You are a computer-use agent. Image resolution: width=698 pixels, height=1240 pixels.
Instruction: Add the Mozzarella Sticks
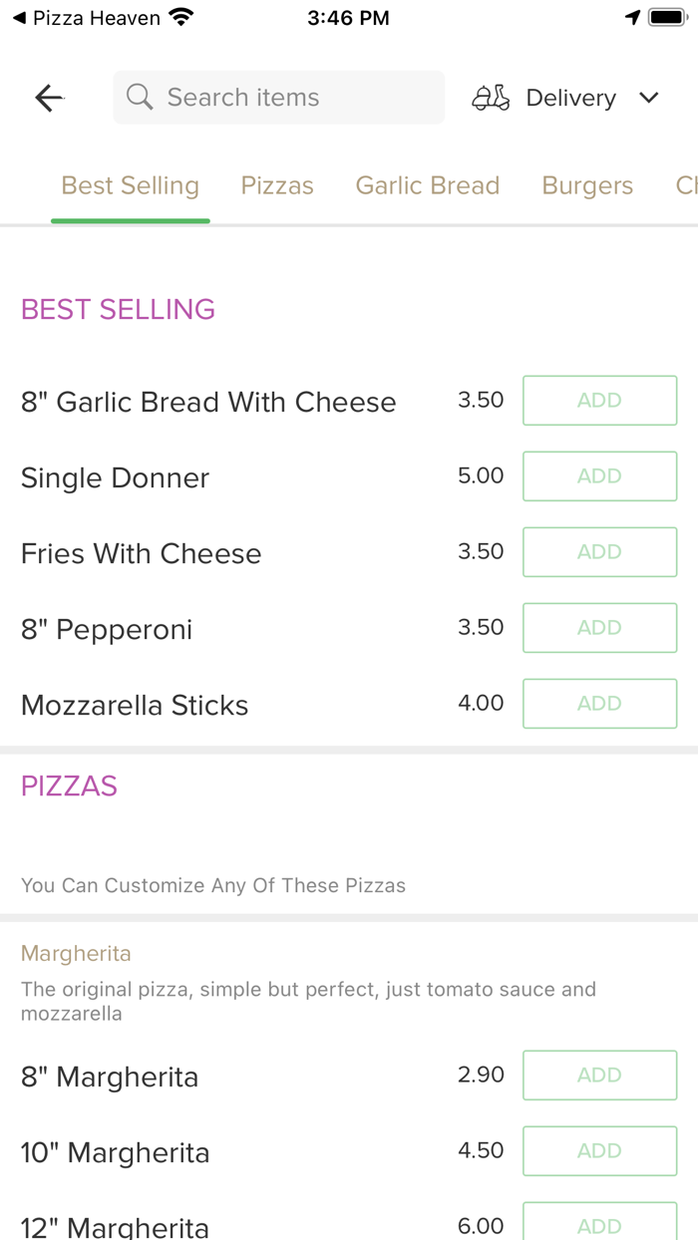(x=599, y=703)
